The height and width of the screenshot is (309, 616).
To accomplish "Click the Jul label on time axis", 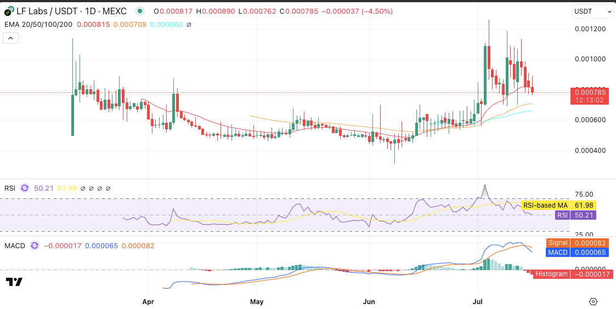I will pyautogui.click(x=477, y=301).
